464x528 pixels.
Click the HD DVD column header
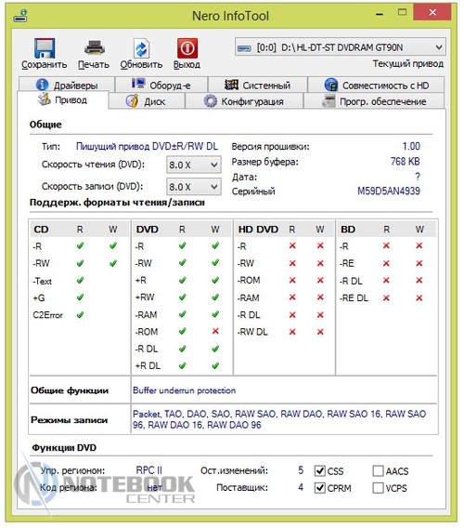tap(258, 230)
